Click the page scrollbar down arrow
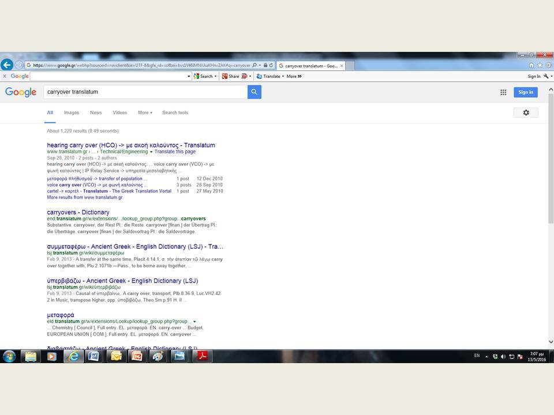The width and height of the screenshot is (554, 415). (551, 342)
